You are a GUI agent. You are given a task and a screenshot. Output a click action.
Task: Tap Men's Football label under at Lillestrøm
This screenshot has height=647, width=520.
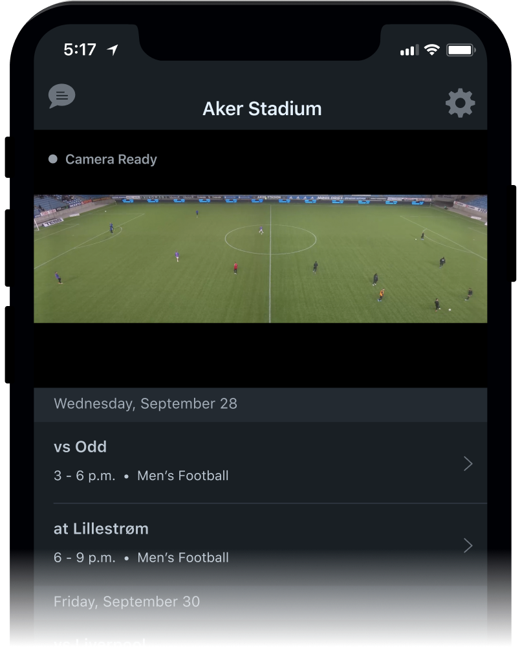(183, 557)
